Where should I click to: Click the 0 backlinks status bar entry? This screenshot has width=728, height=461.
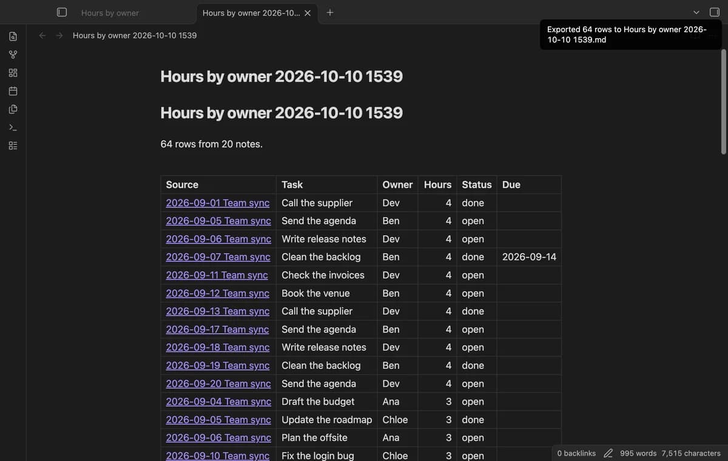pos(576,453)
